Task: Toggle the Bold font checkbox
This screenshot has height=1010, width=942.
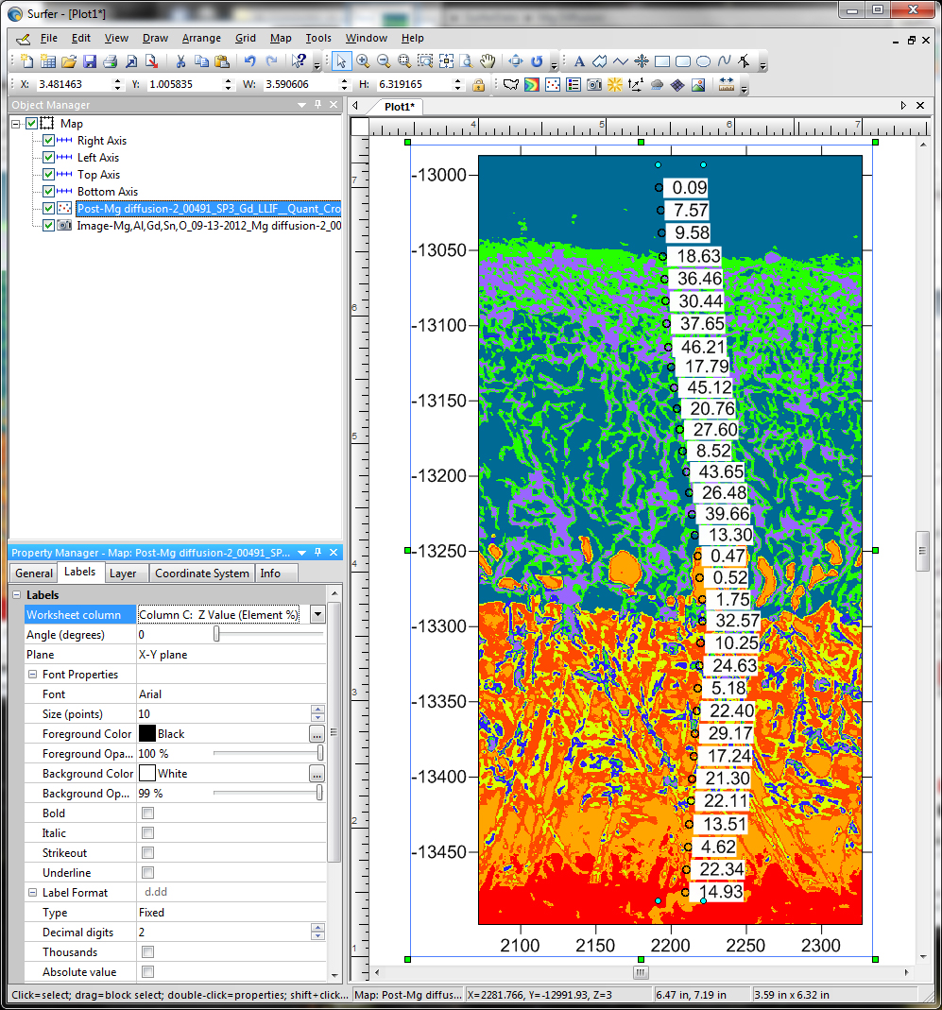Action: [x=147, y=813]
